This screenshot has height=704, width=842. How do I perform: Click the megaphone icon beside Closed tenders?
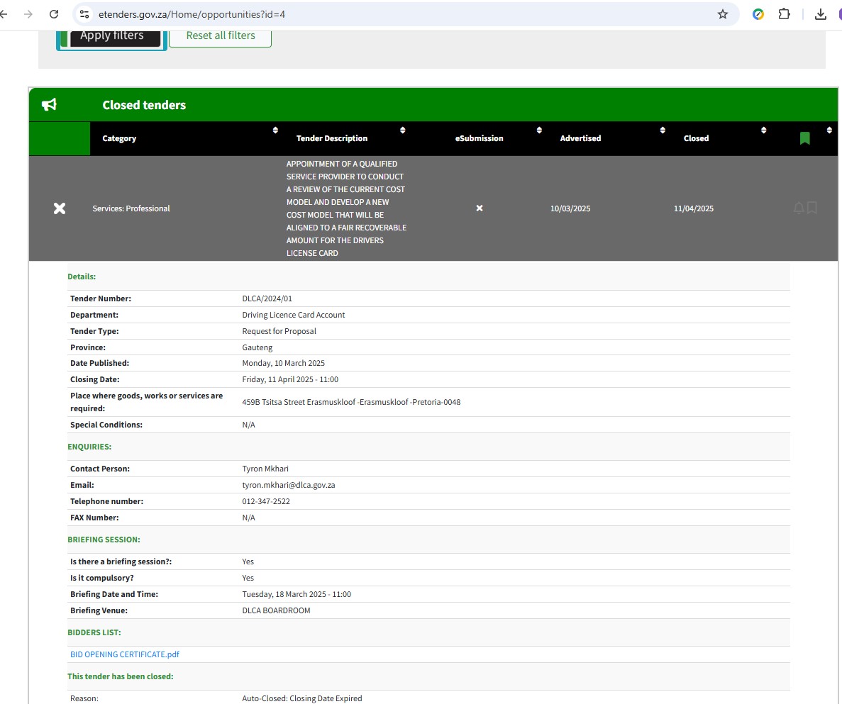(49, 105)
